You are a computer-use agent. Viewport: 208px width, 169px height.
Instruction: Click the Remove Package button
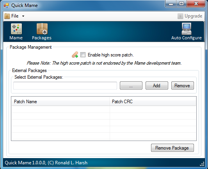[172, 148]
